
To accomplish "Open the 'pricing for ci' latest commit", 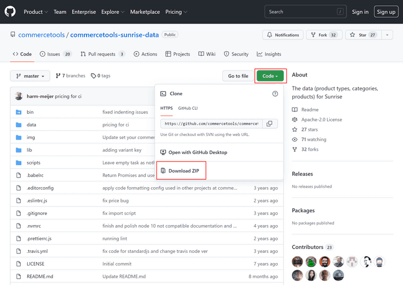I will click(68, 96).
